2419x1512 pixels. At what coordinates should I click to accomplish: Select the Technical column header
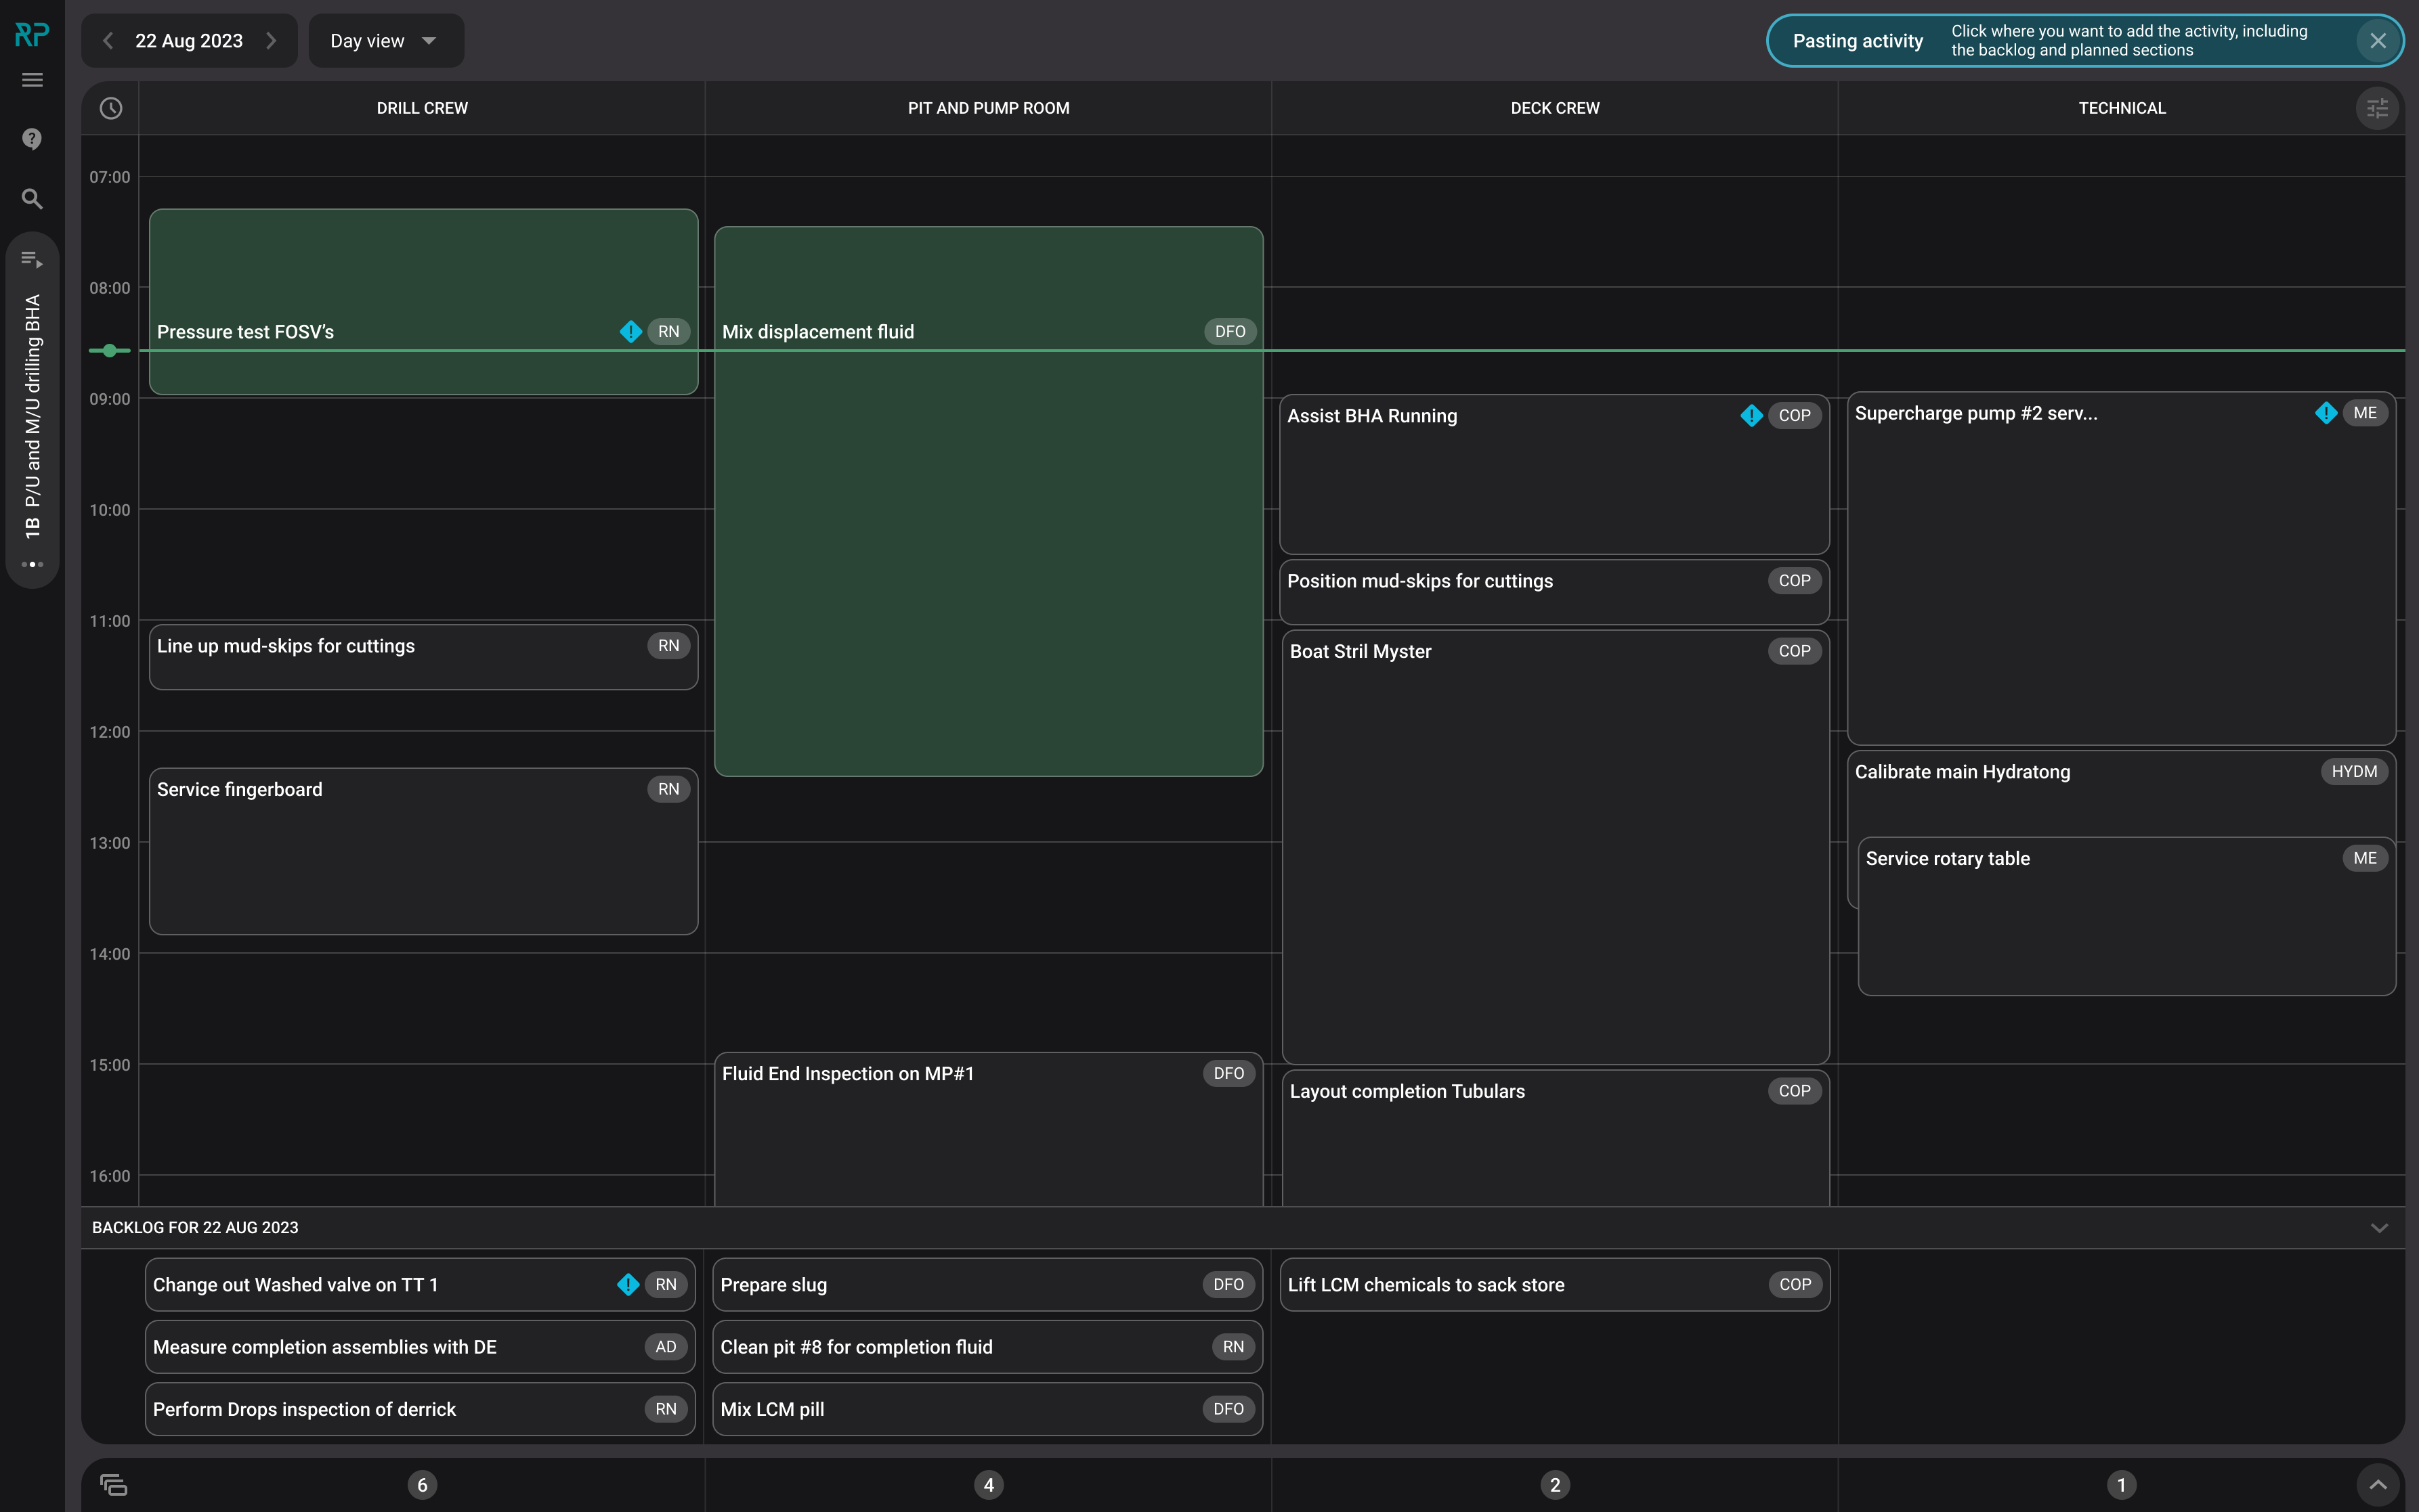(x=2121, y=108)
